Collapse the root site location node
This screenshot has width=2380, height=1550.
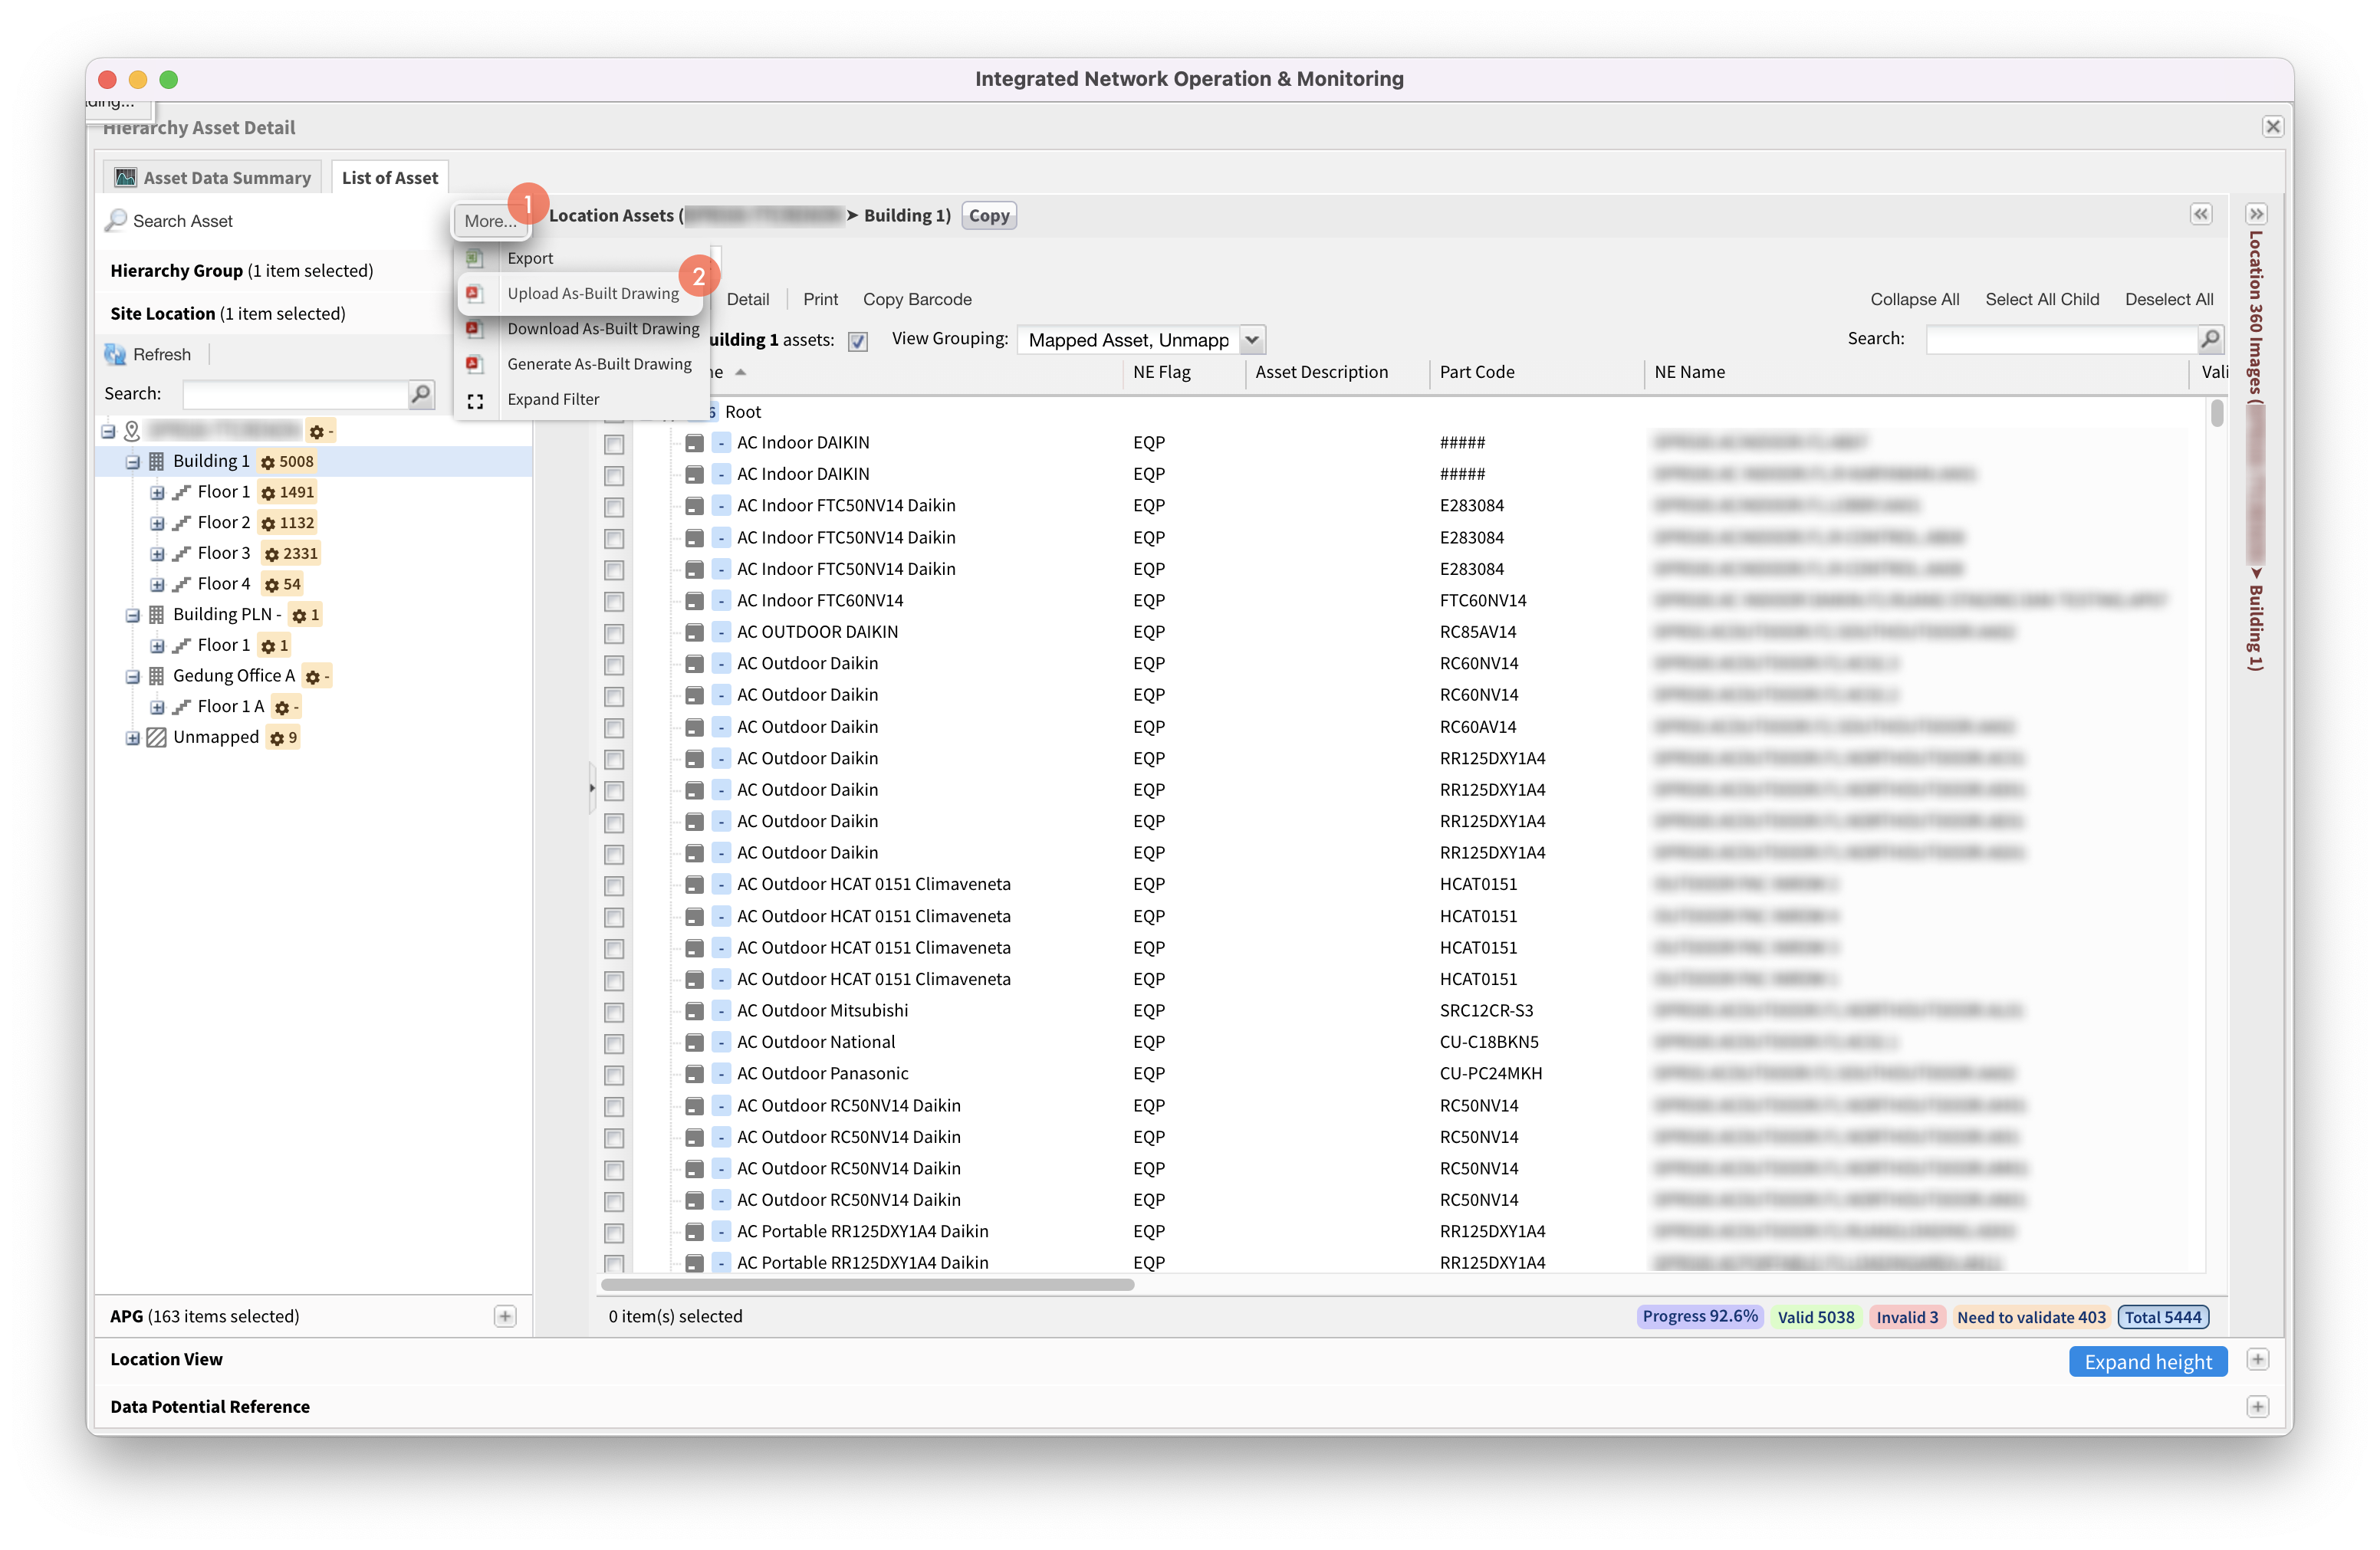point(108,431)
